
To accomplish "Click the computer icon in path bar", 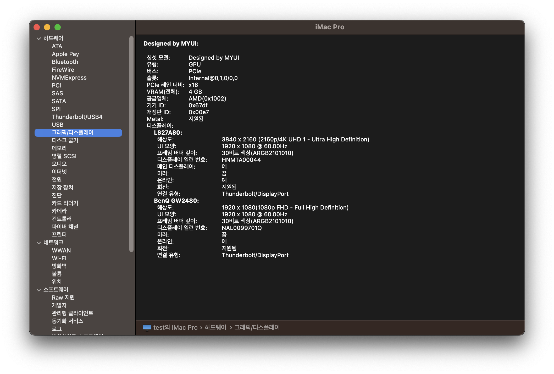I will (147, 328).
